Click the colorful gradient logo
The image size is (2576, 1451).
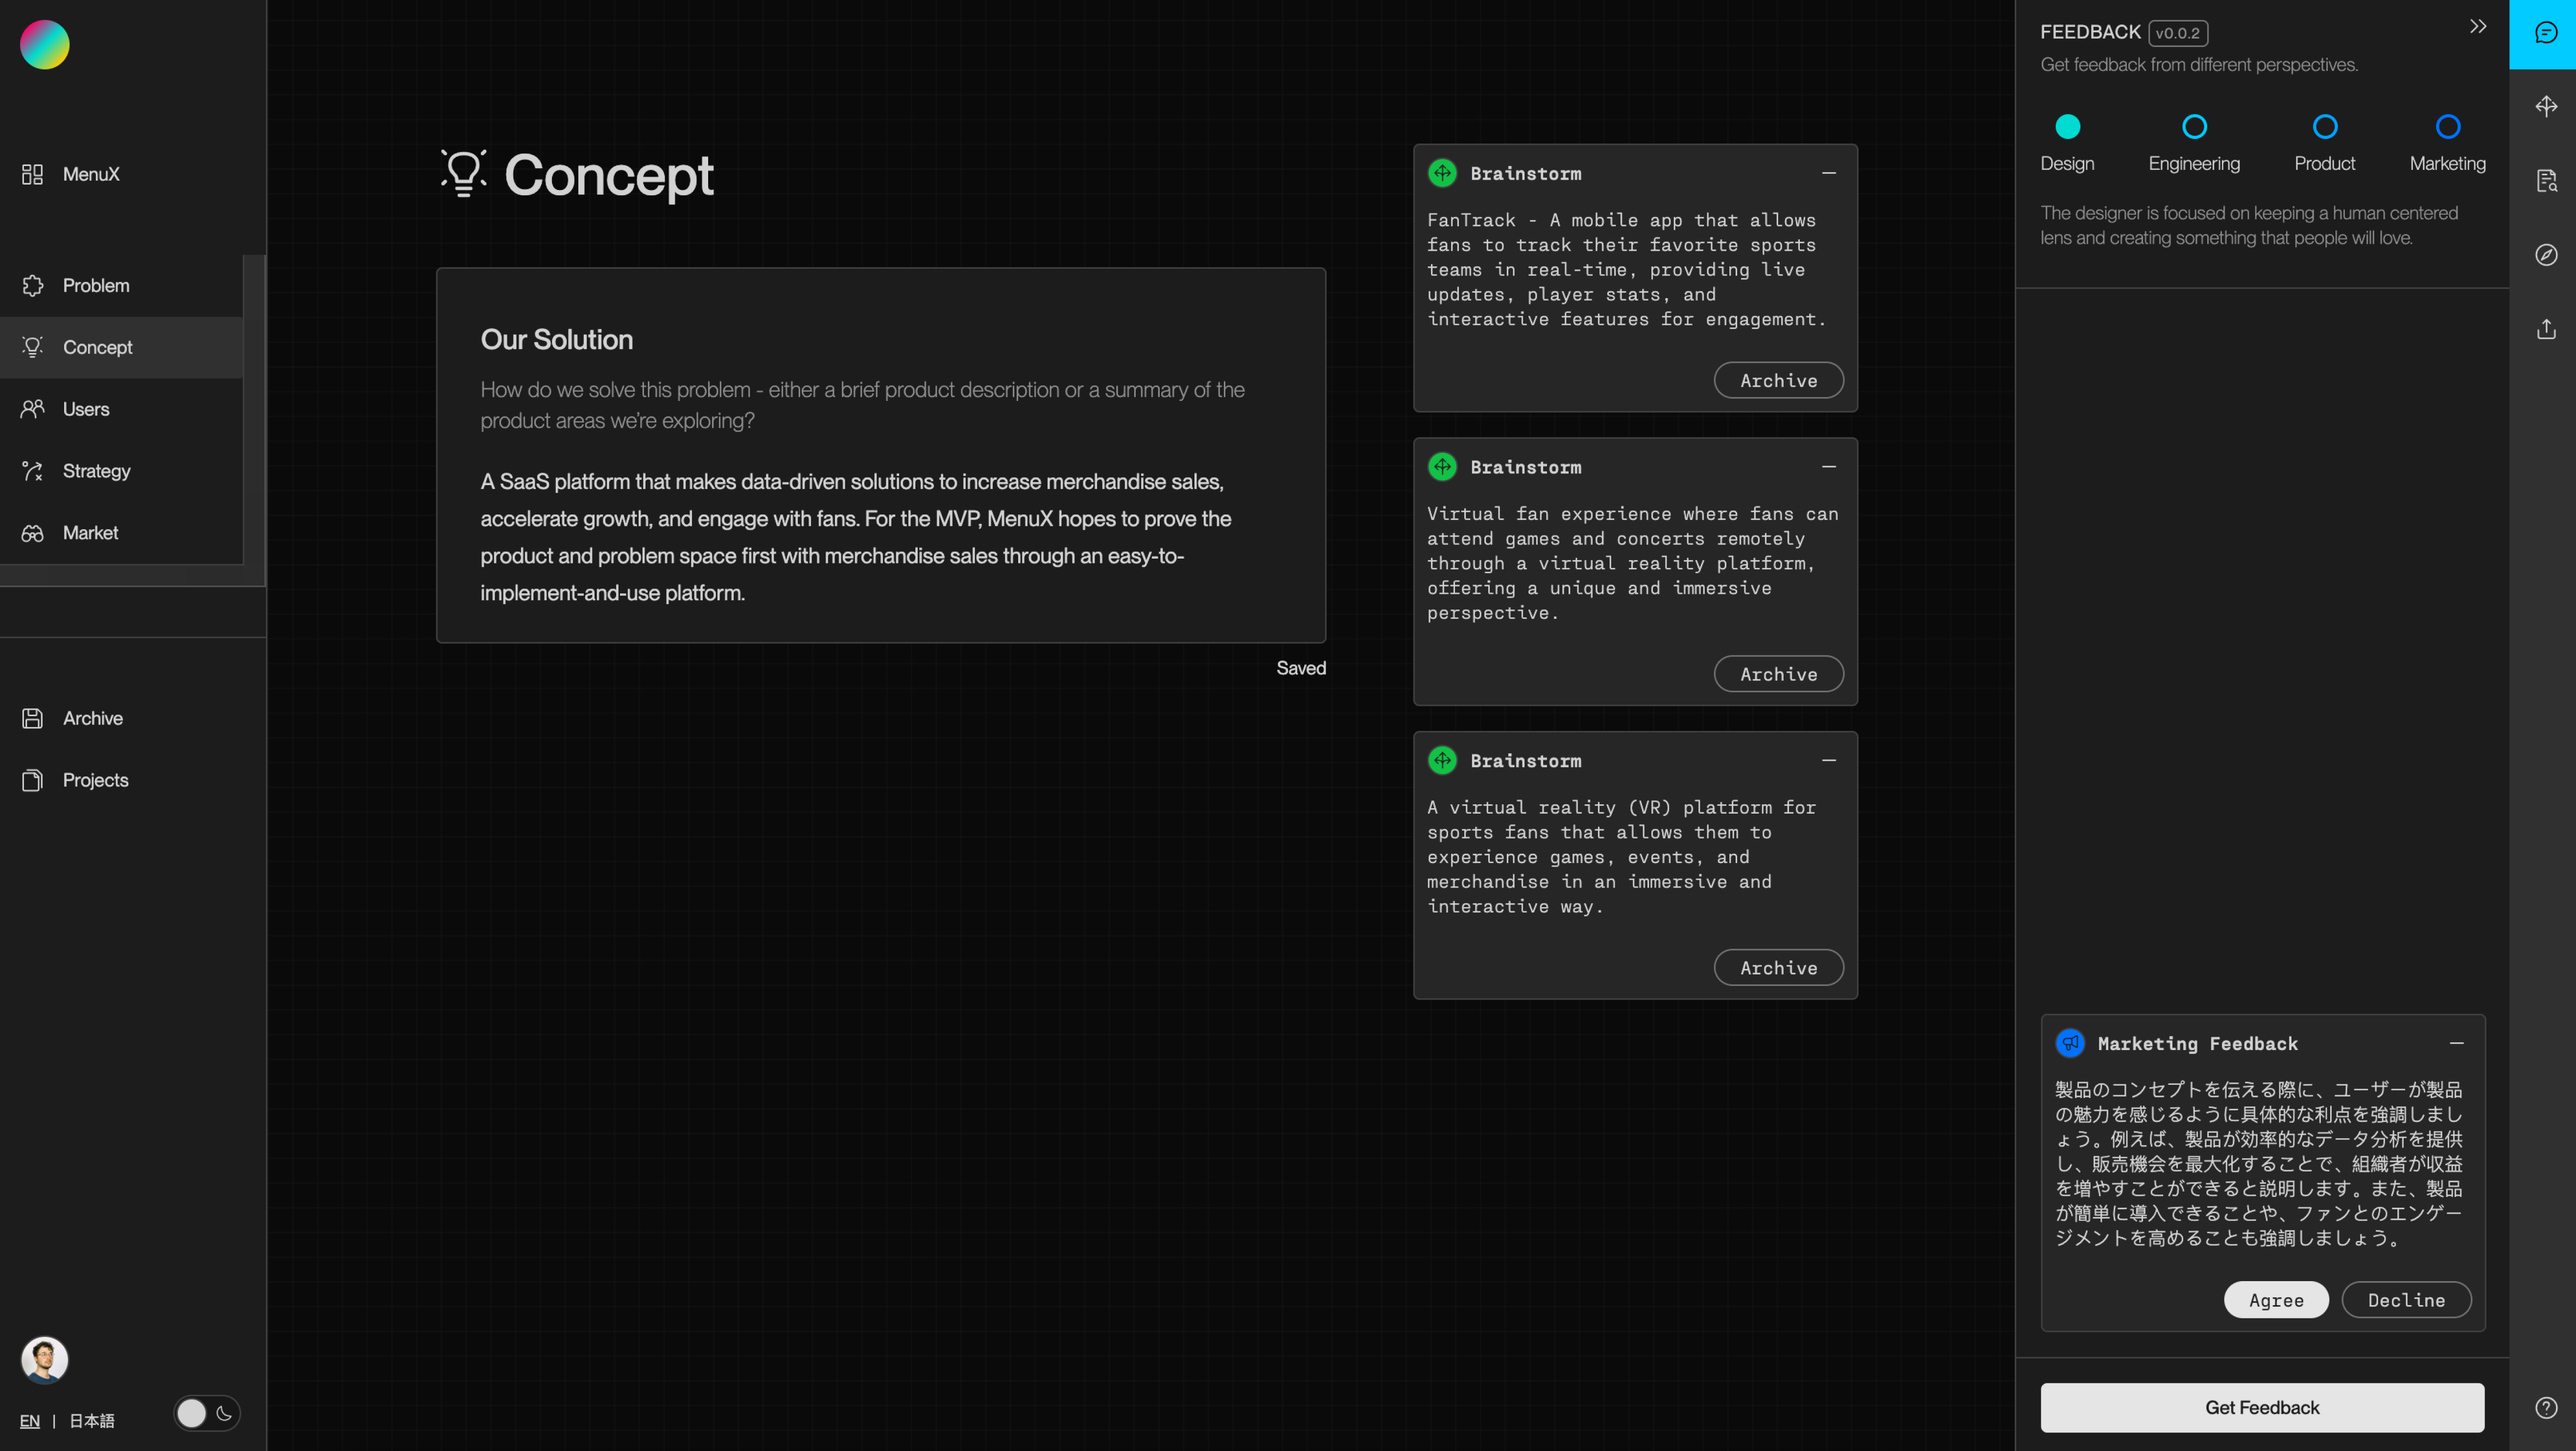click(45, 45)
